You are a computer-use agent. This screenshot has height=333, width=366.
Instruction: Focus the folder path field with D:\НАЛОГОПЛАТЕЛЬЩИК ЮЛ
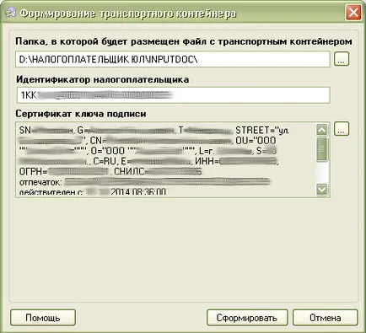click(x=173, y=59)
